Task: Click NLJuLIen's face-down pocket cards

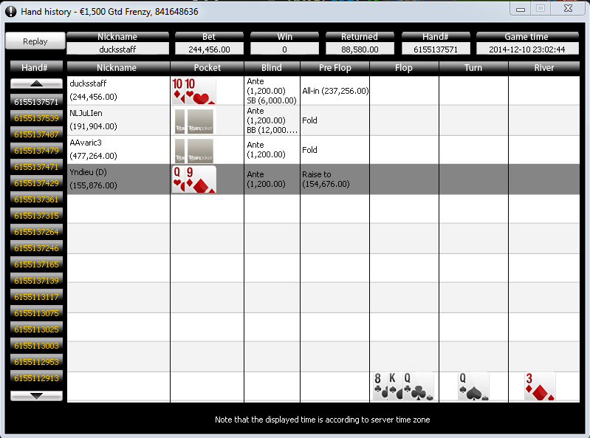Action: tap(194, 121)
